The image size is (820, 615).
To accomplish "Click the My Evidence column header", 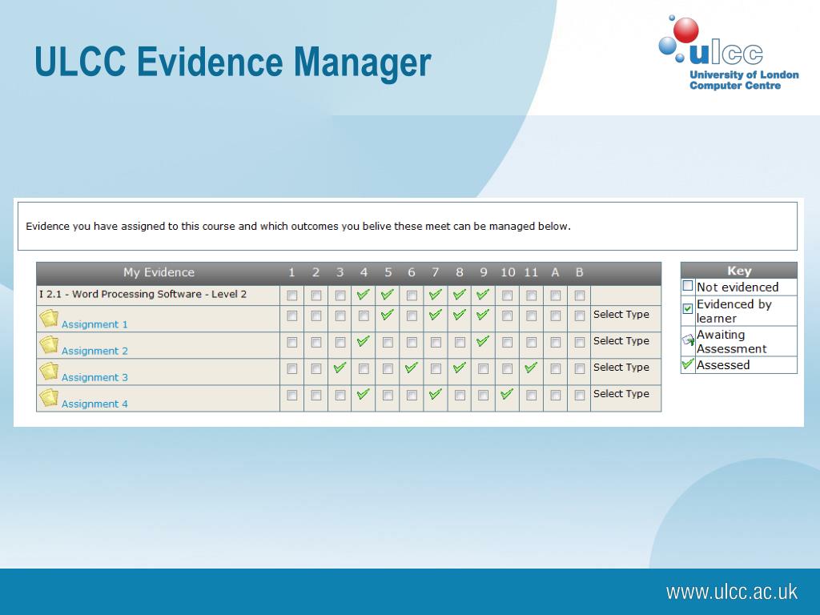I will (x=159, y=272).
